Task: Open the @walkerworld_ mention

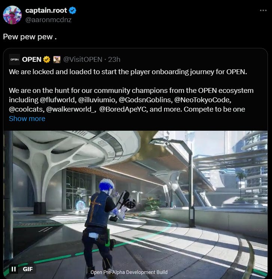Action: tap(71, 109)
